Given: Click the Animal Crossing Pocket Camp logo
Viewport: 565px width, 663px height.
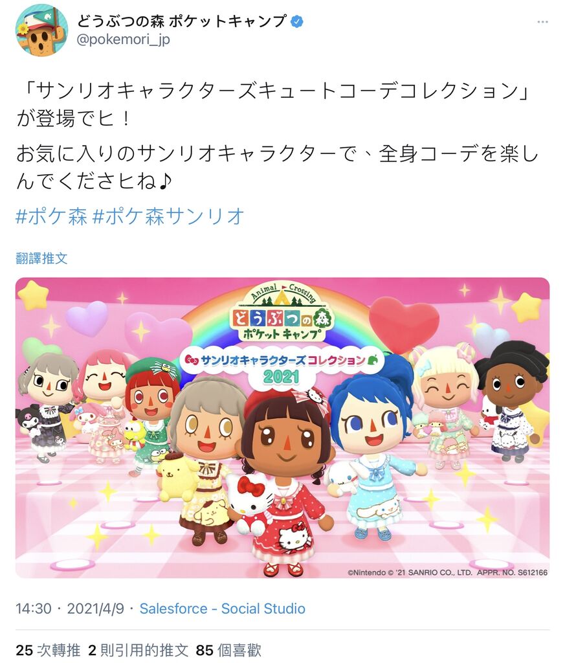Looking at the screenshot, I should point(282,312).
